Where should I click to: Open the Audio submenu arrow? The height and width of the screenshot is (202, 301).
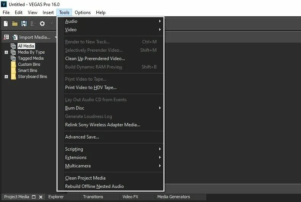tap(160, 21)
